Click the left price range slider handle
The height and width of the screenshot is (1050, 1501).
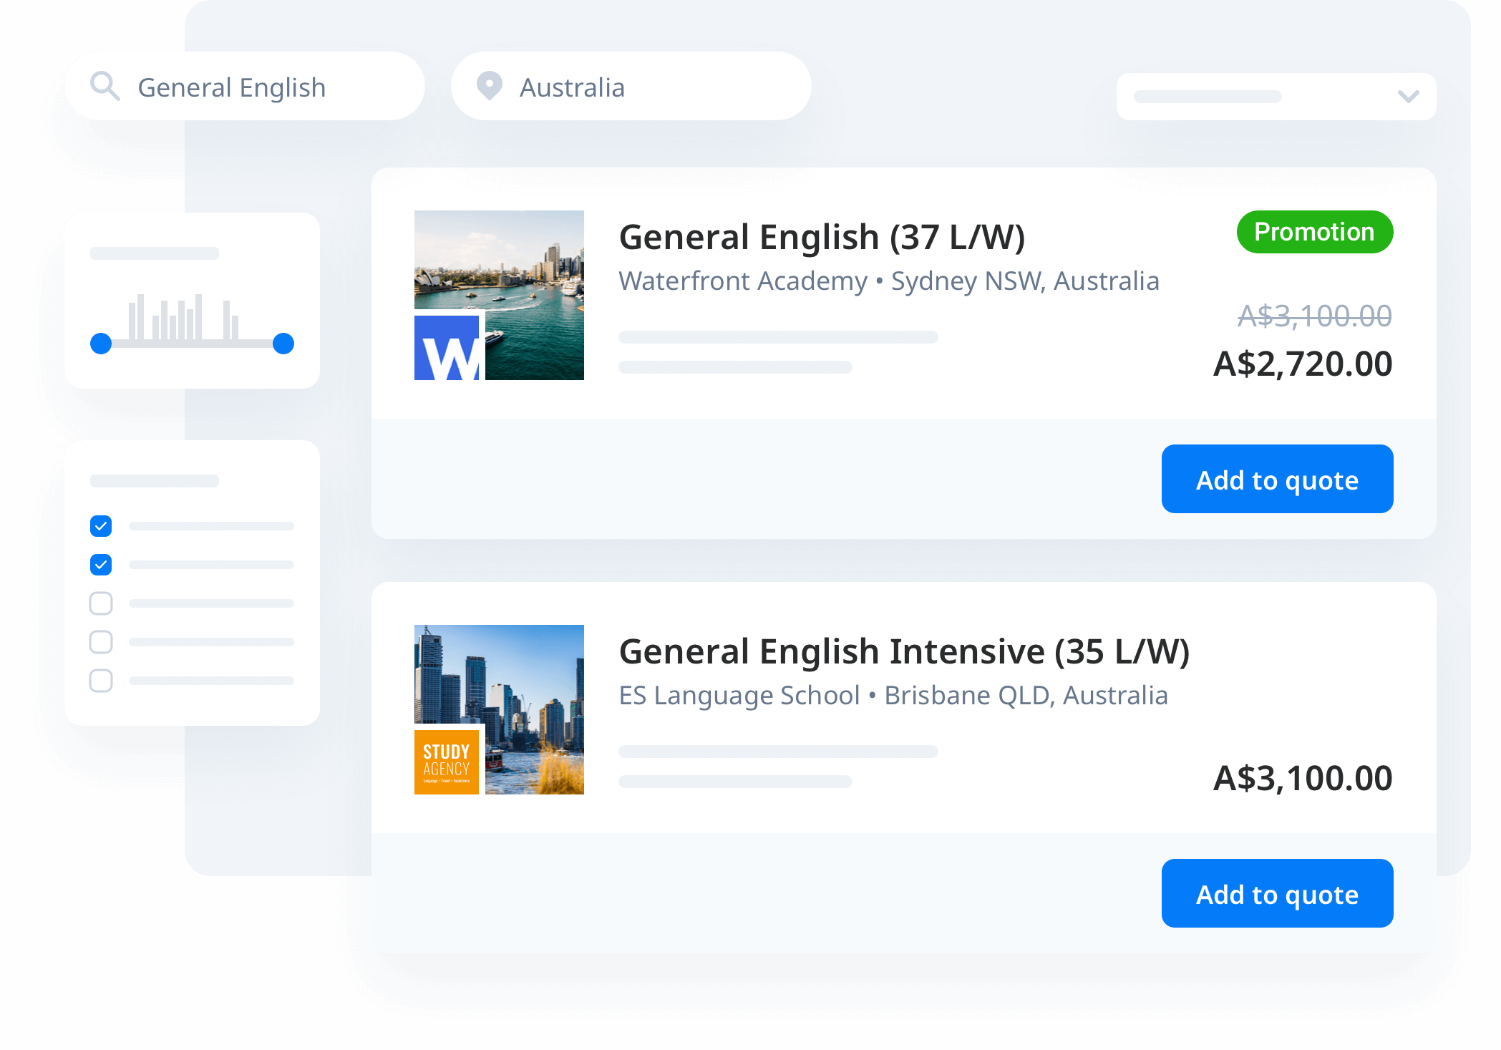pos(101,344)
